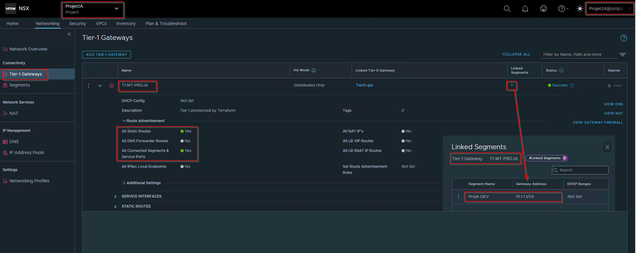Open three-dot actions menu for T1-MT-PROJA row

click(89, 85)
